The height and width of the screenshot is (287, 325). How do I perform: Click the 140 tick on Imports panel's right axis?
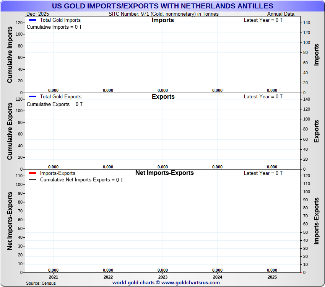coord(307,23)
